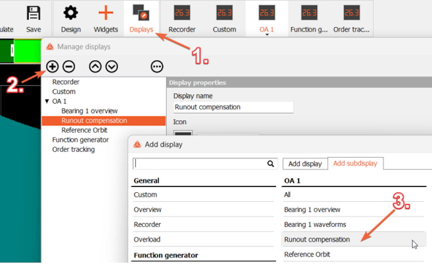Select Runout compensation tree item
The width and height of the screenshot is (432, 264).
(104, 121)
